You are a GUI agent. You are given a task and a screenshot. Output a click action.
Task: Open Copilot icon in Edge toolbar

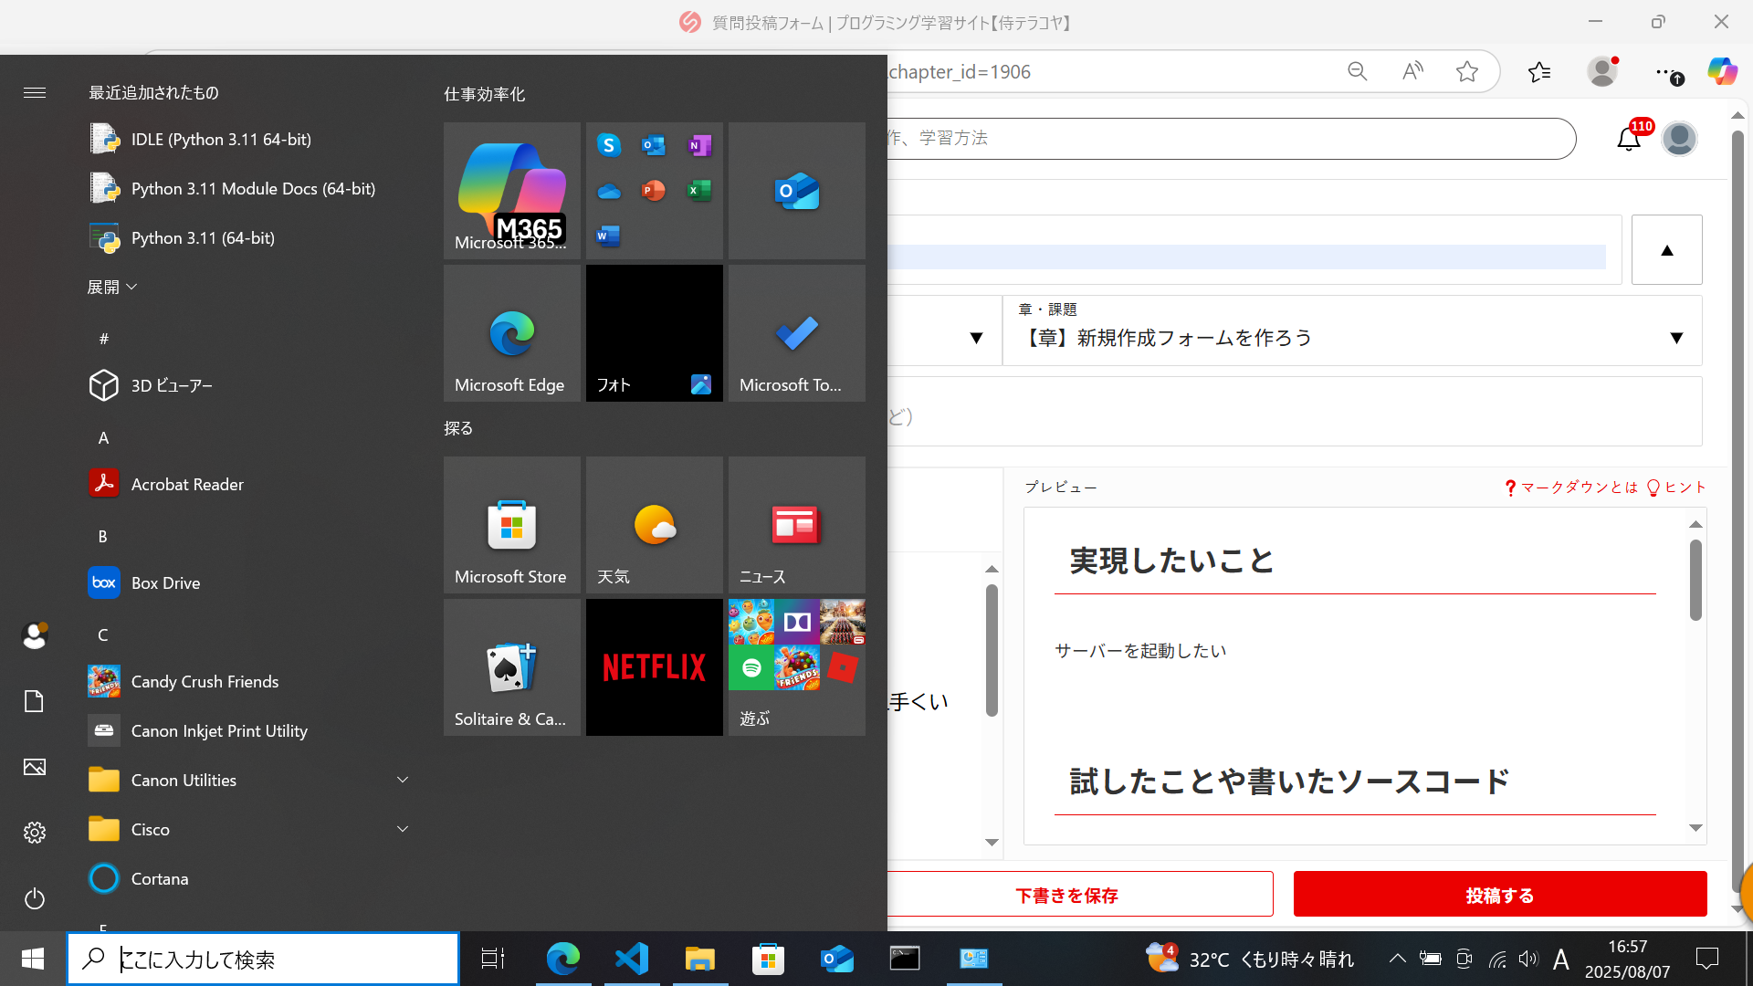click(x=1723, y=71)
